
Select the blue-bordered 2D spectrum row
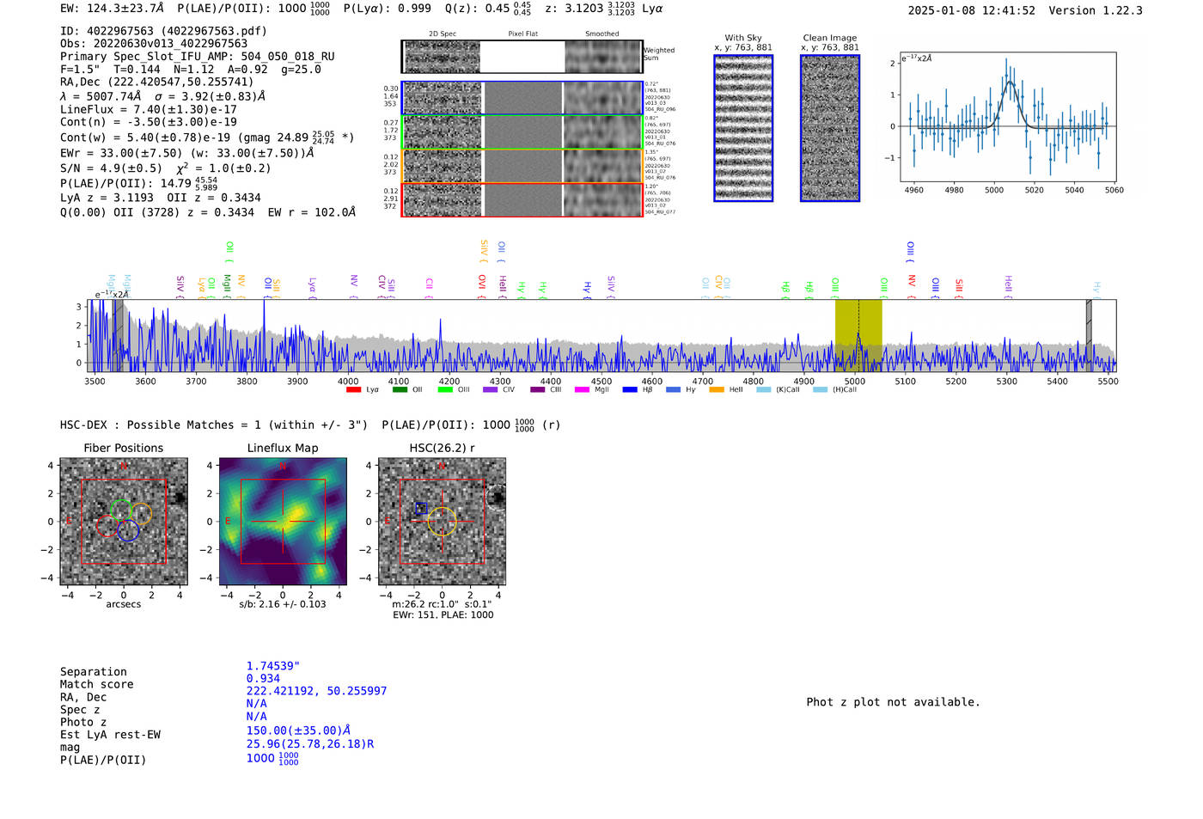point(522,98)
